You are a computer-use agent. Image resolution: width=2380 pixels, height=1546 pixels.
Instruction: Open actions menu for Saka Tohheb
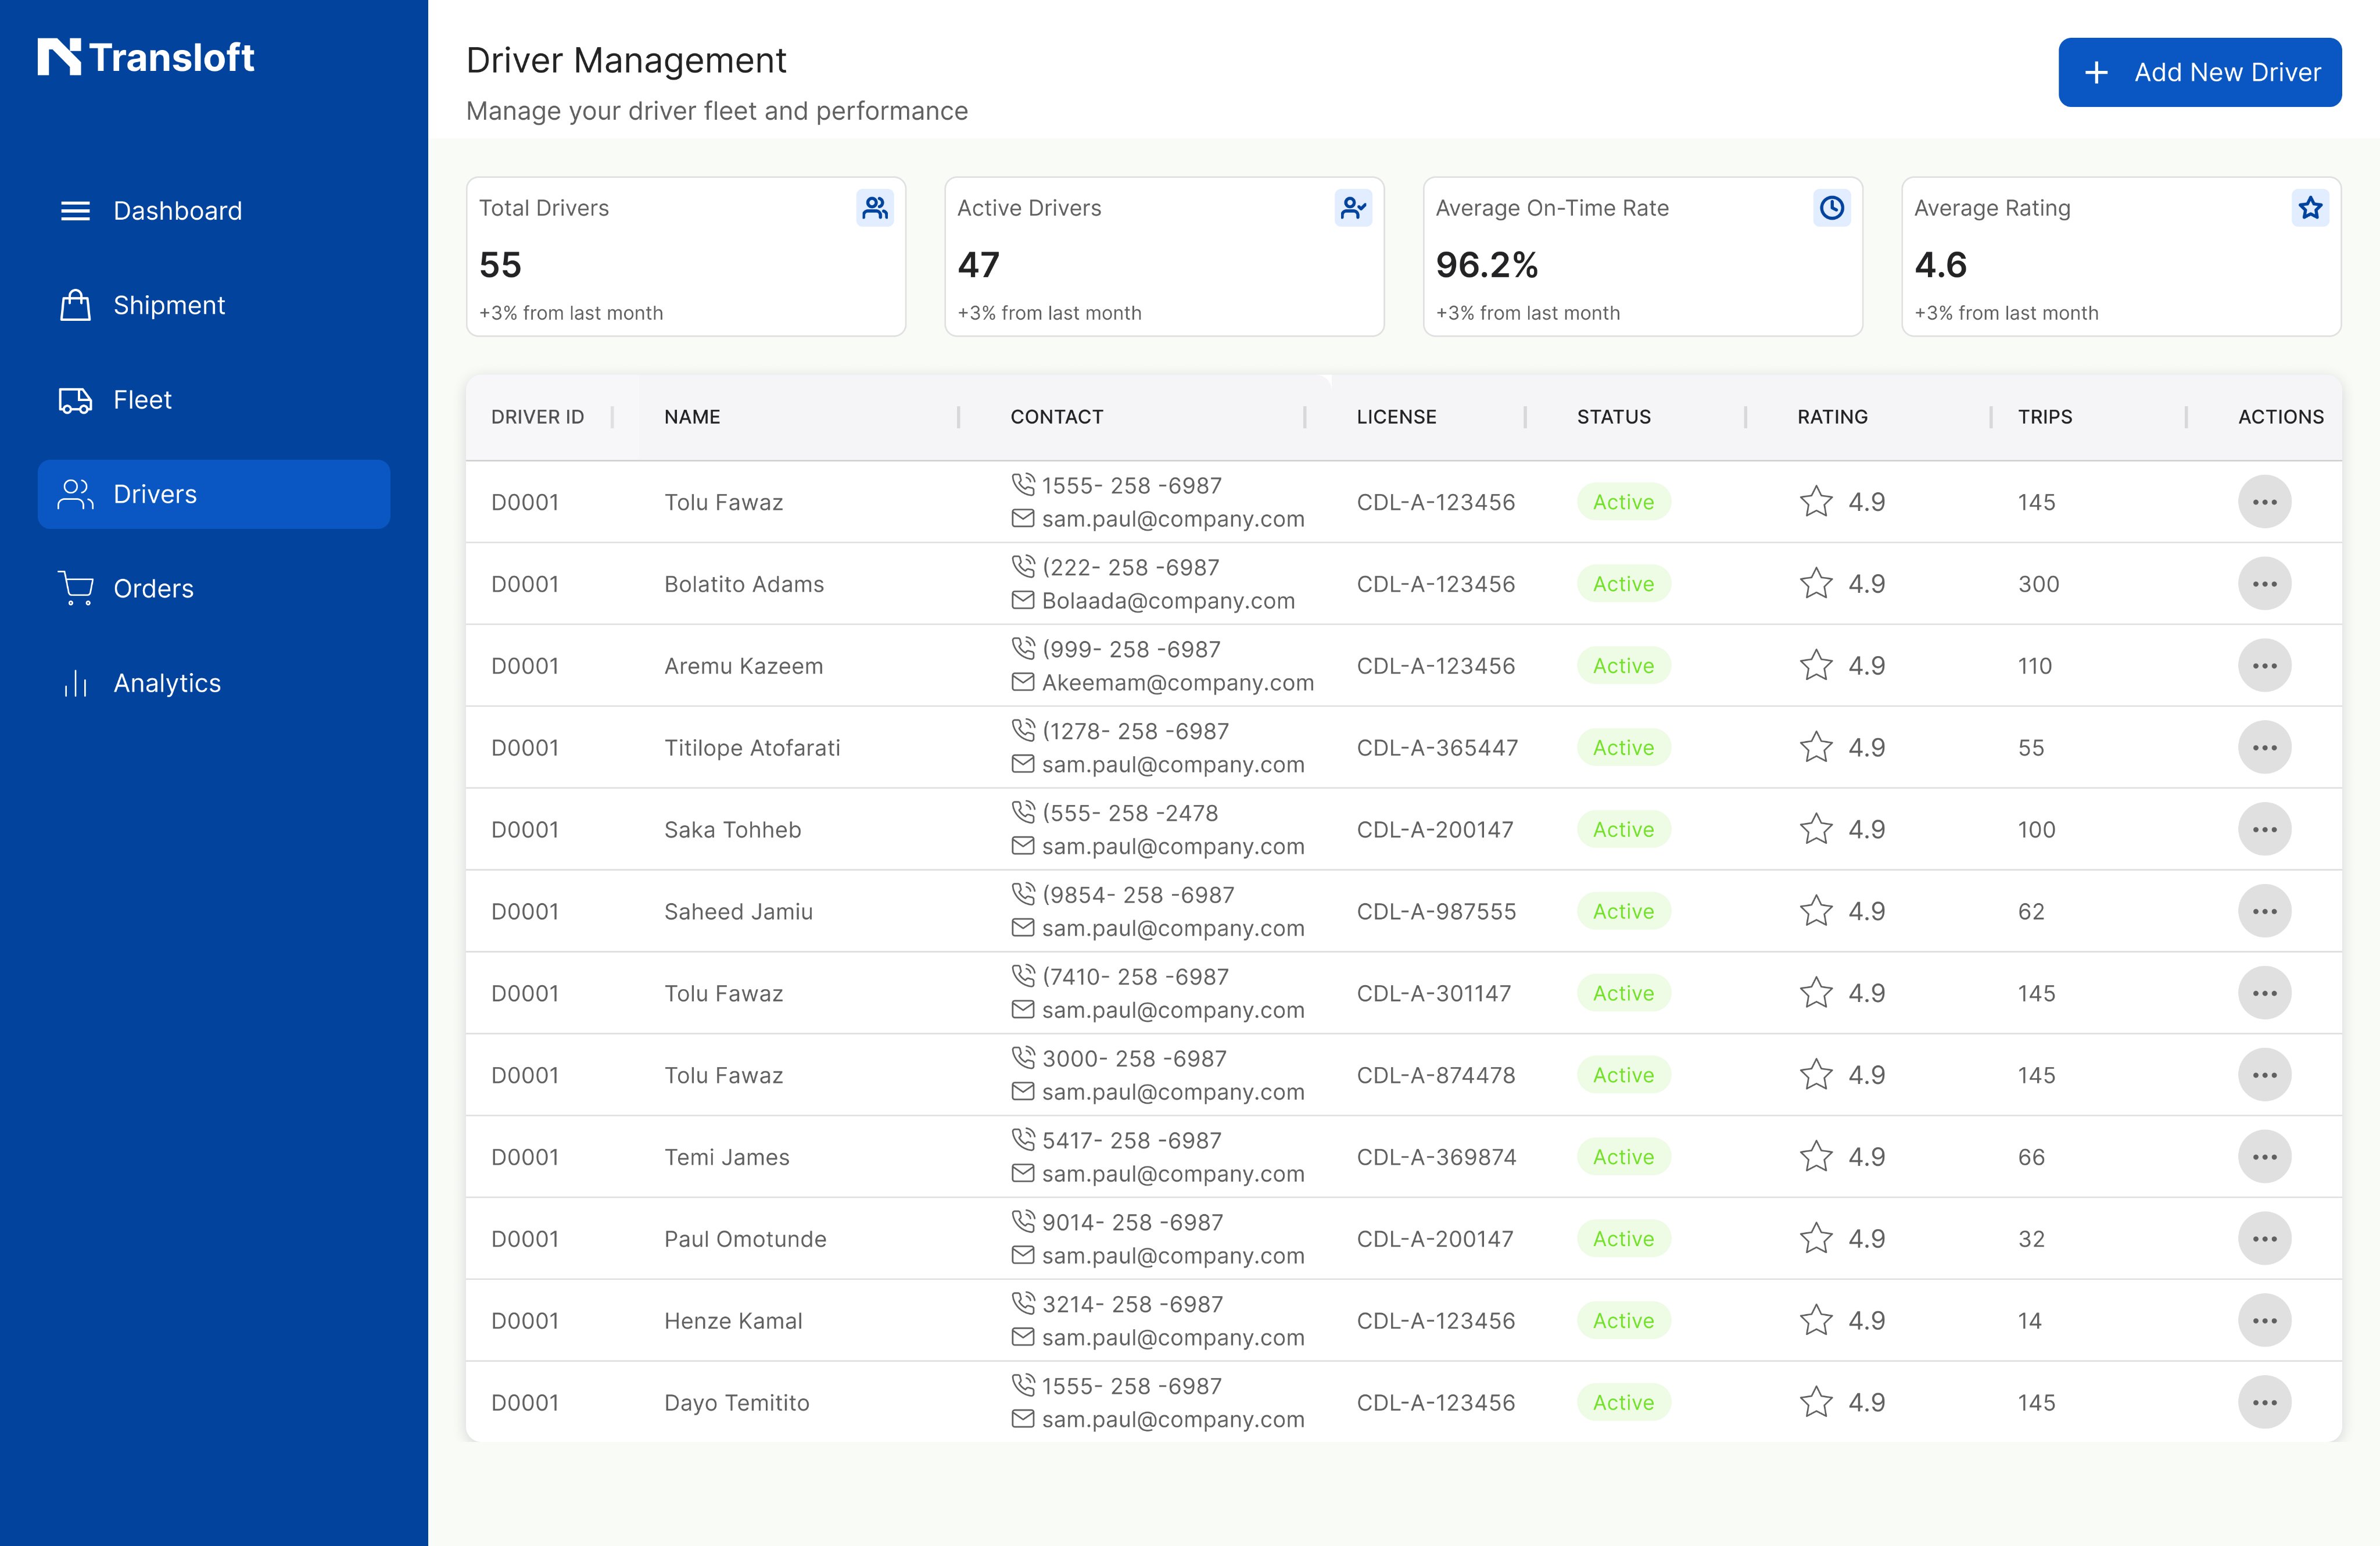coord(2264,829)
